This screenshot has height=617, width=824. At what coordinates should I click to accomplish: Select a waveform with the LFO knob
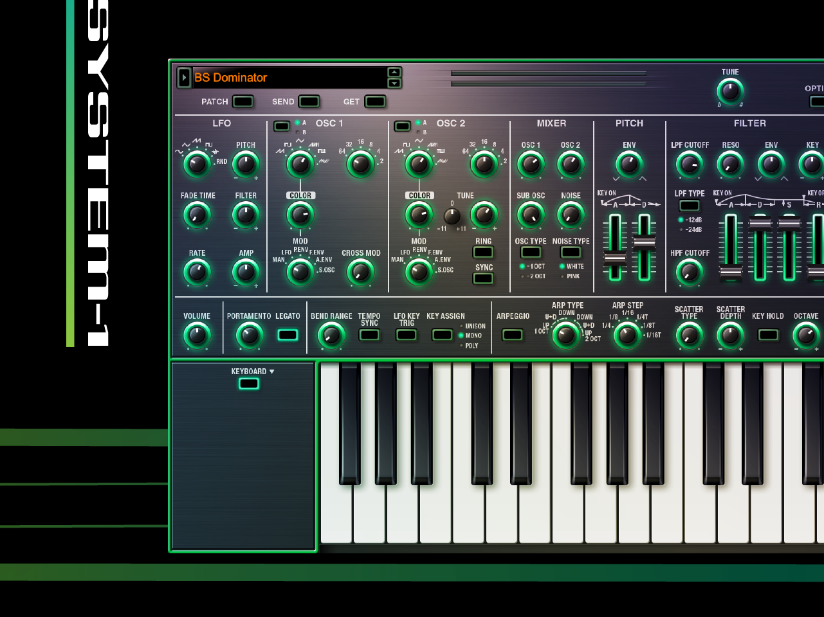coord(197,165)
